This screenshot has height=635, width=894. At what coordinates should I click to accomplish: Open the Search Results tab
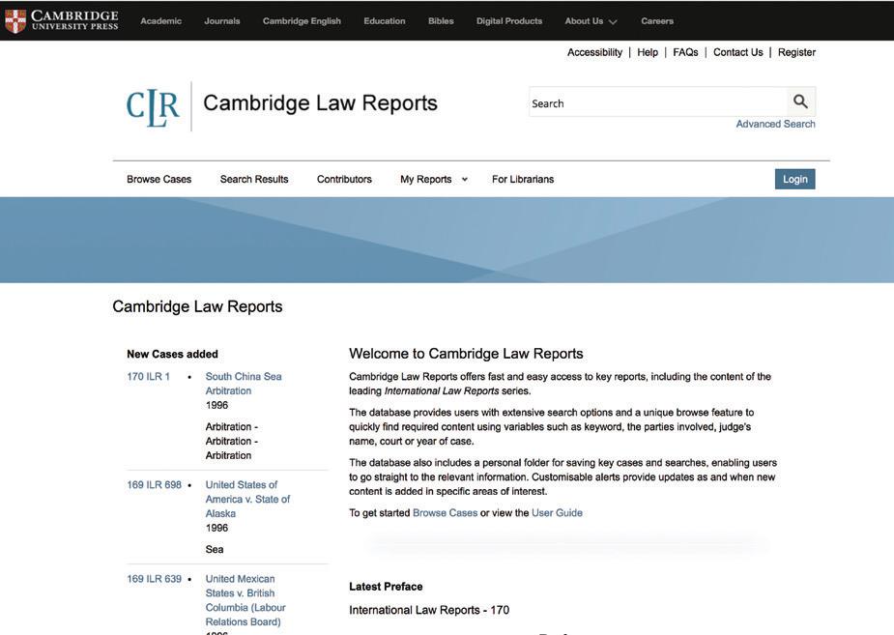(254, 179)
